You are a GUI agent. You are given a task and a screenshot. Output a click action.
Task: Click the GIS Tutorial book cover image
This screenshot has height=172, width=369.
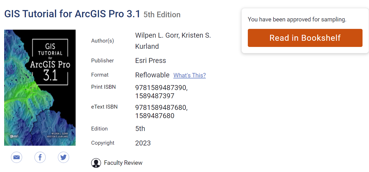(40, 88)
